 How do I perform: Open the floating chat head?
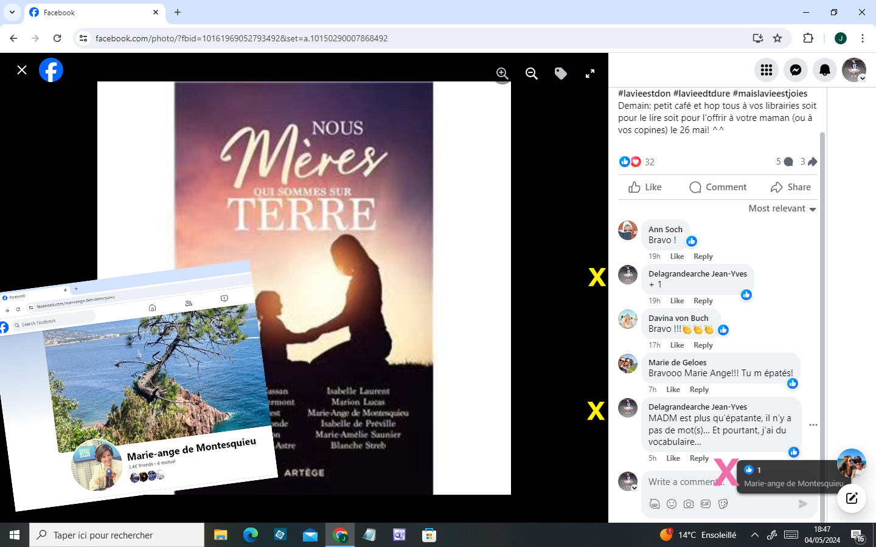click(852, 464)
